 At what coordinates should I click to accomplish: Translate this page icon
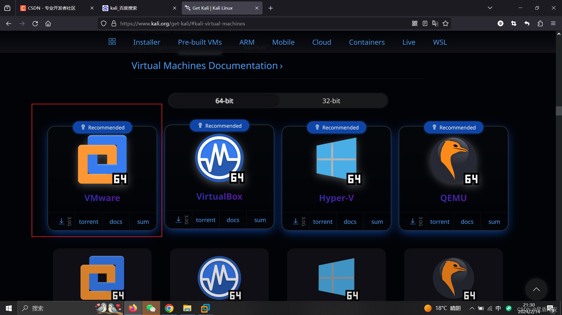coord(435,24)
